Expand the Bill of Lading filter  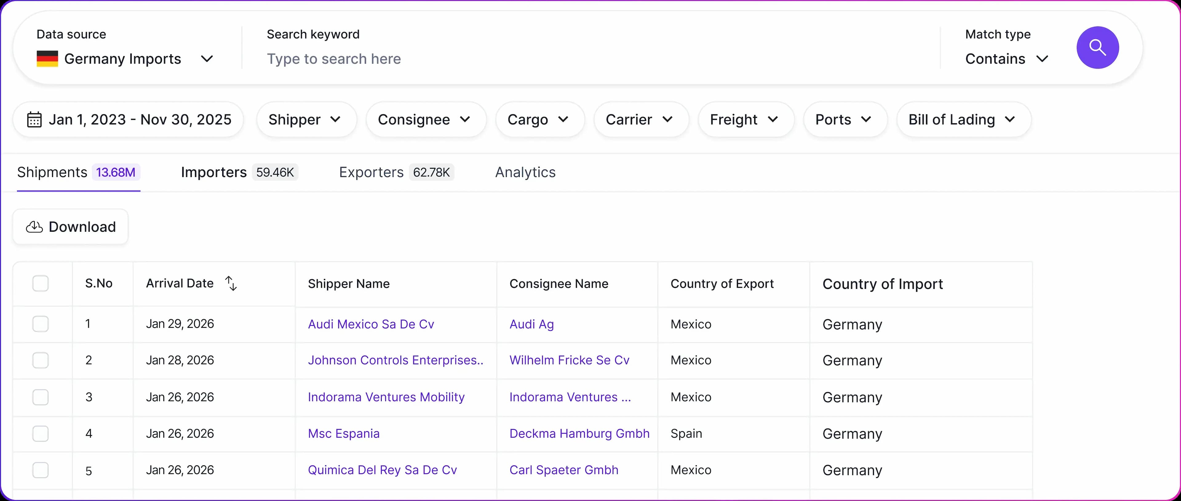tap(963, 120)
